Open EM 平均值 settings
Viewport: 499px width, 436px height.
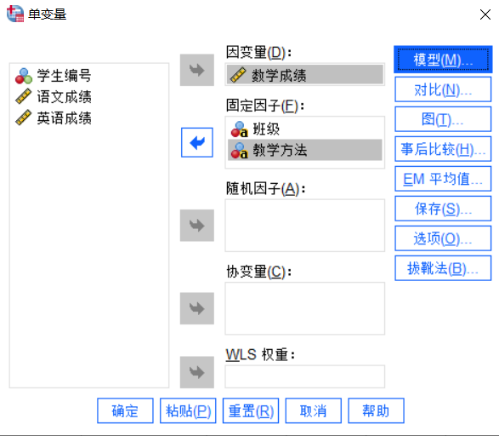coord(443,179)
